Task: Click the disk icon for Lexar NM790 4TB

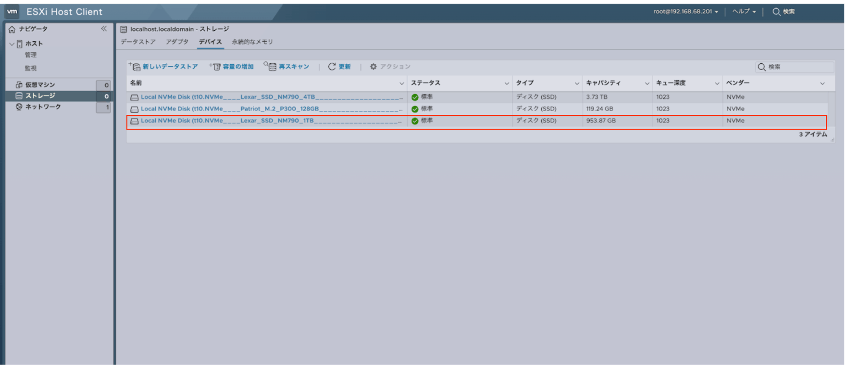Action: pos(135,97)
